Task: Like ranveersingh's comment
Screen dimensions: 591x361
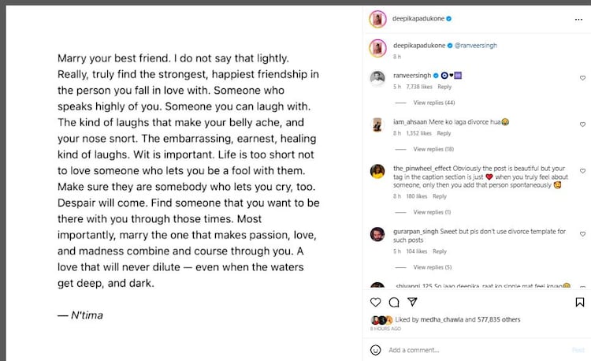Action: (582, 78)
